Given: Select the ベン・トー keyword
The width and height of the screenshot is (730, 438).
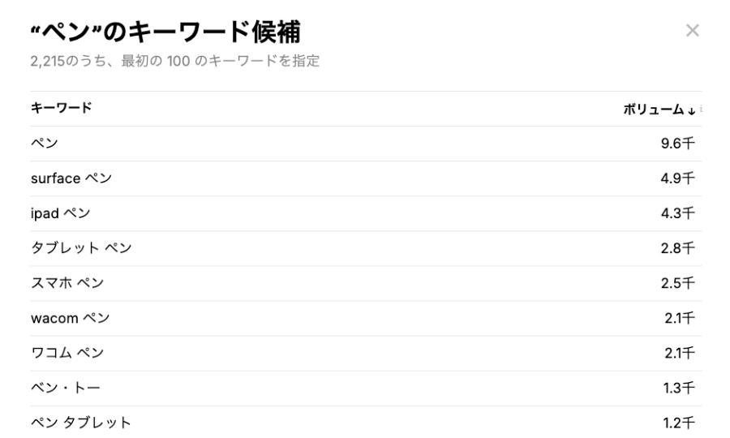Looking at the screenshot, I should (65, 388).
